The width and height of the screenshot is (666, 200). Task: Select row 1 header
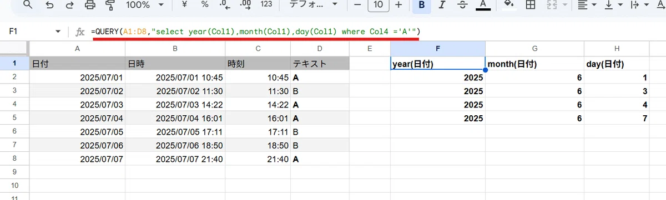pyautogui.click(x=14, y=63)
